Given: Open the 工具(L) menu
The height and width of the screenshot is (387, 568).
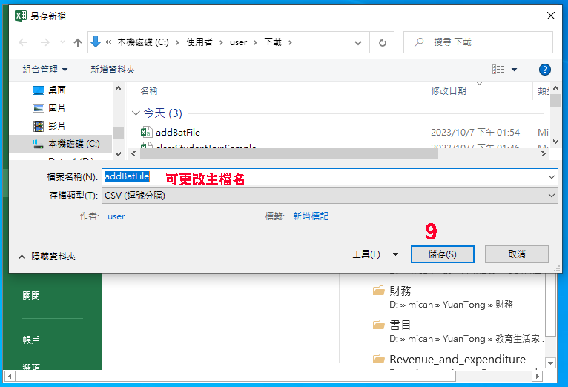Looking at the screenshot, I should click(376, 254).
